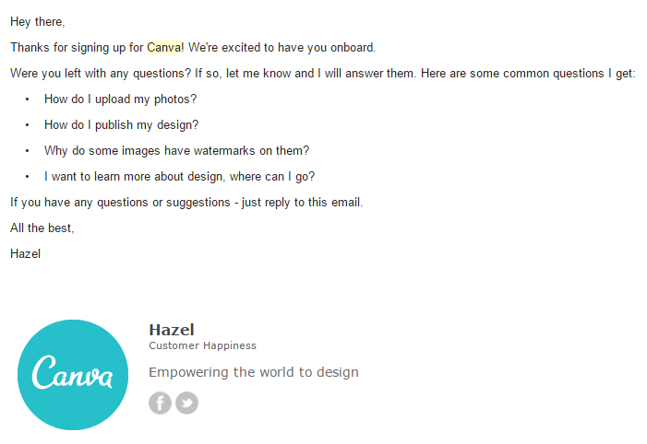Click 'Here are some common questions' text

pos(512,74)
